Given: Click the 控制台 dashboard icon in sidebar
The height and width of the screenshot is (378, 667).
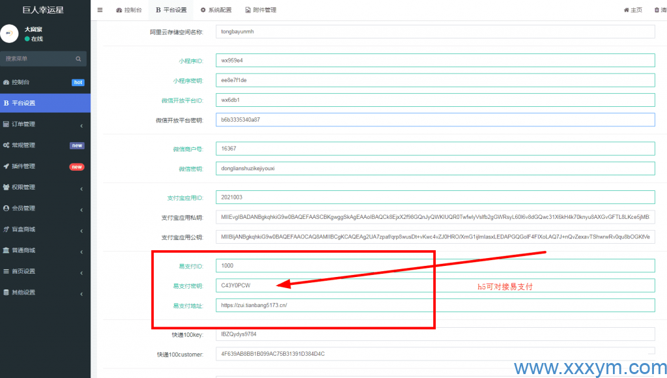Looking at the screenshot, I should tap(7, 83).
